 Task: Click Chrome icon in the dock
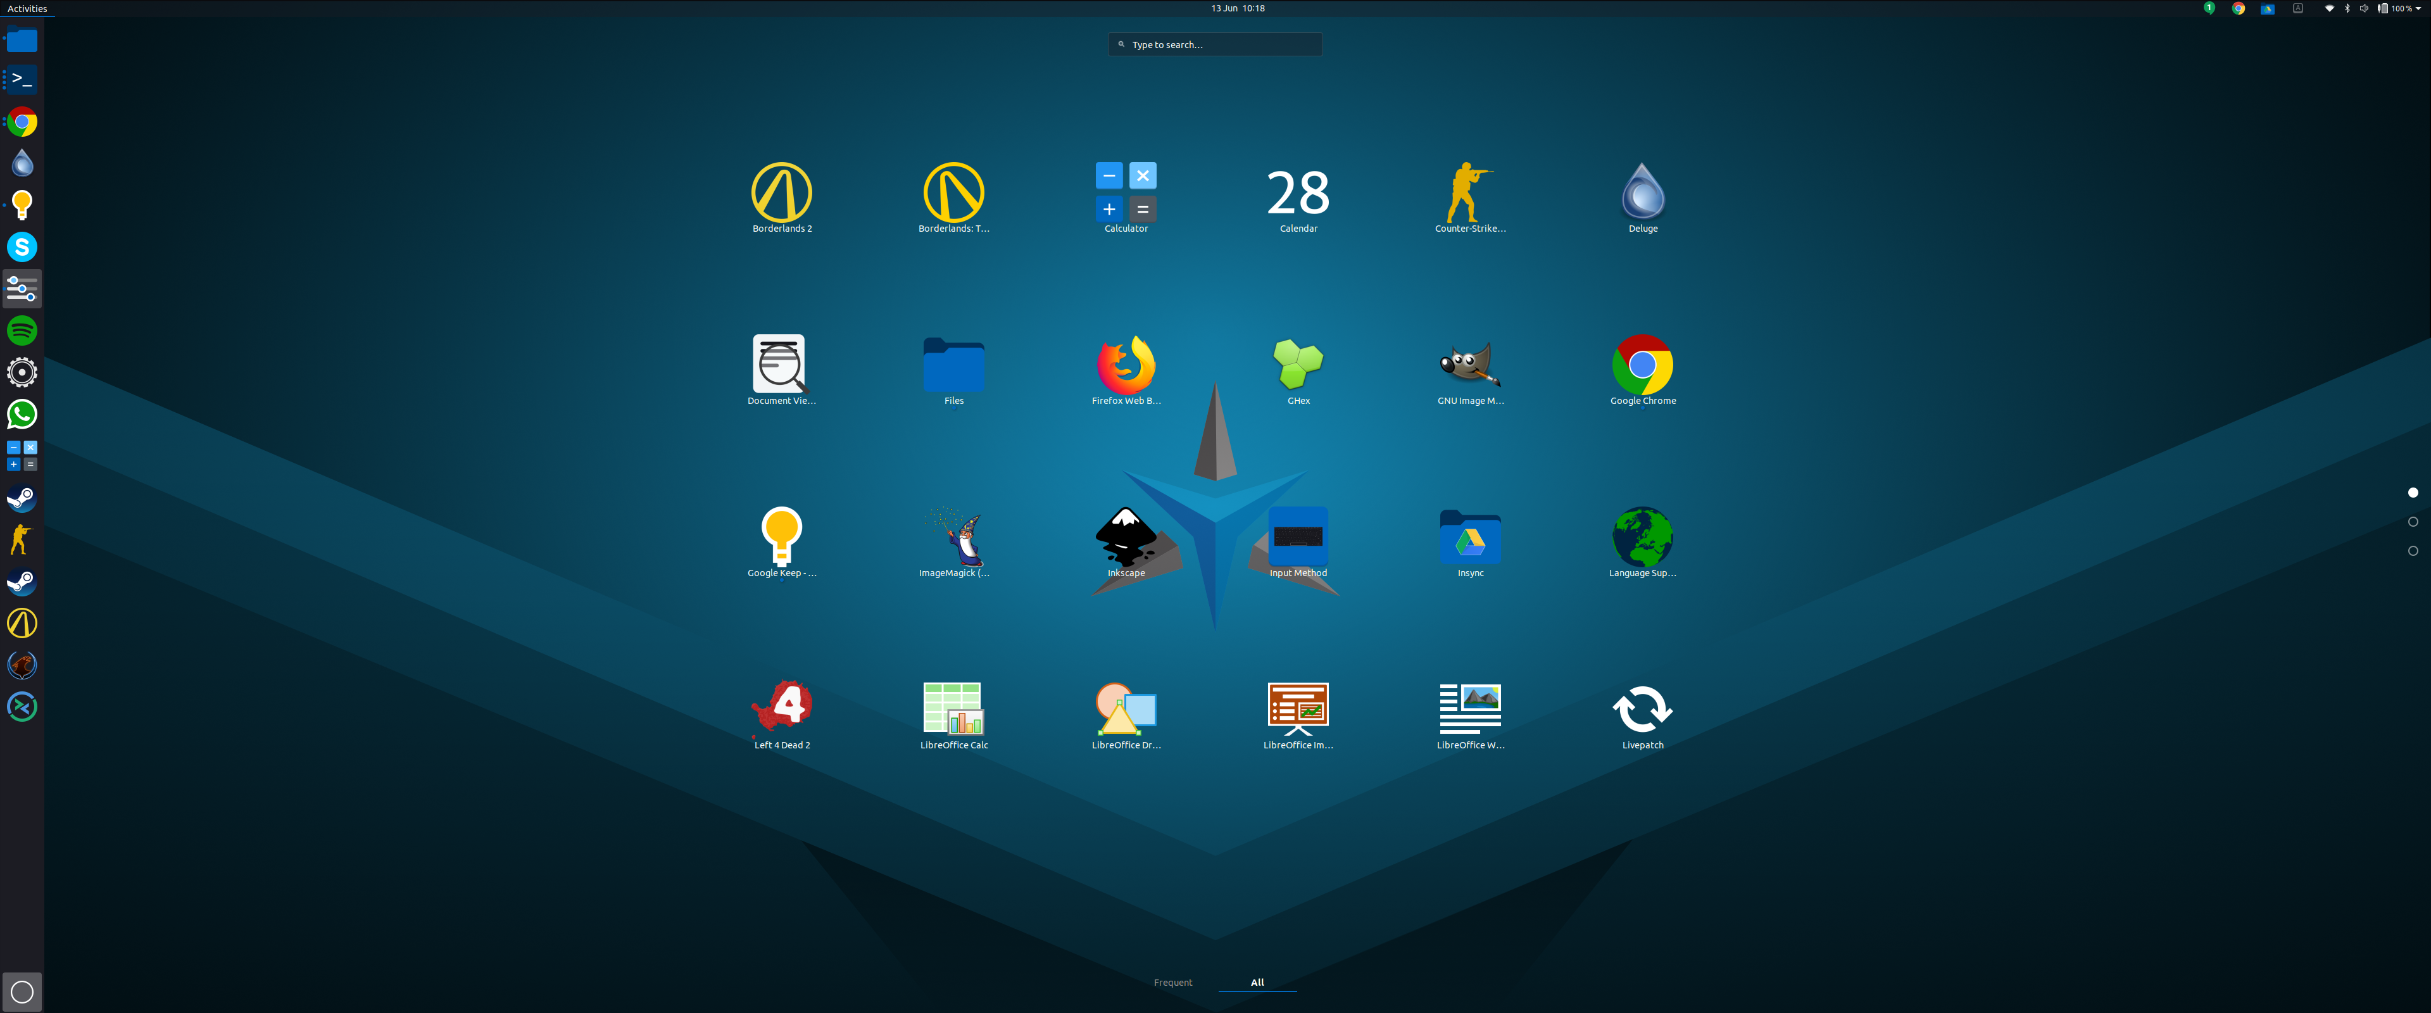[x=22, y=122]
